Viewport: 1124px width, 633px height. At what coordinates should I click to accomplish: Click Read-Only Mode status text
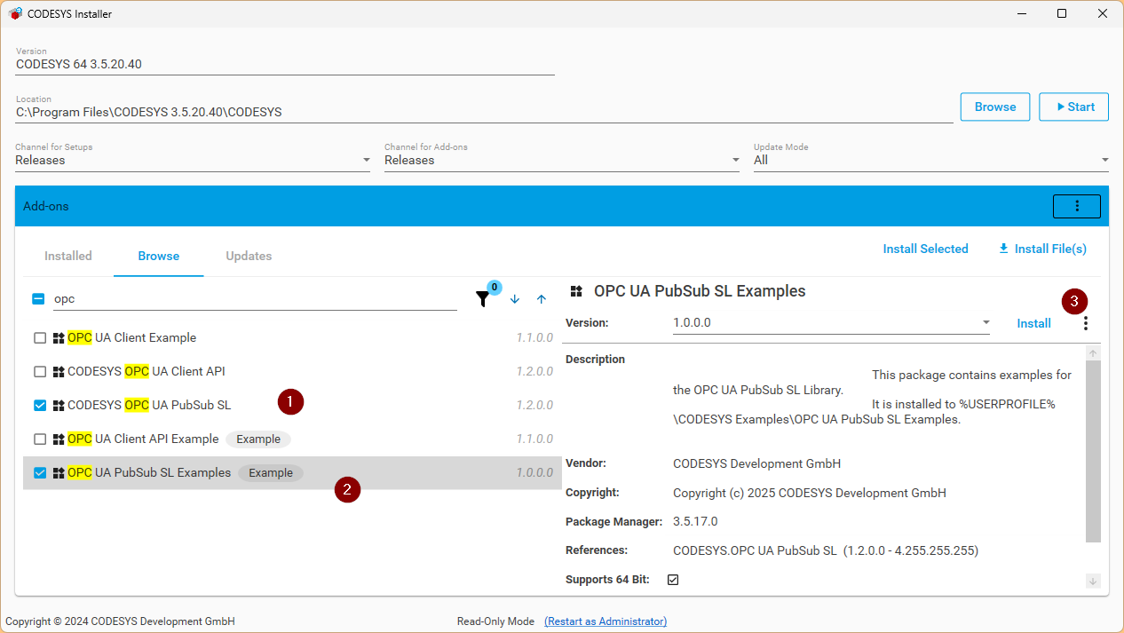495,621
